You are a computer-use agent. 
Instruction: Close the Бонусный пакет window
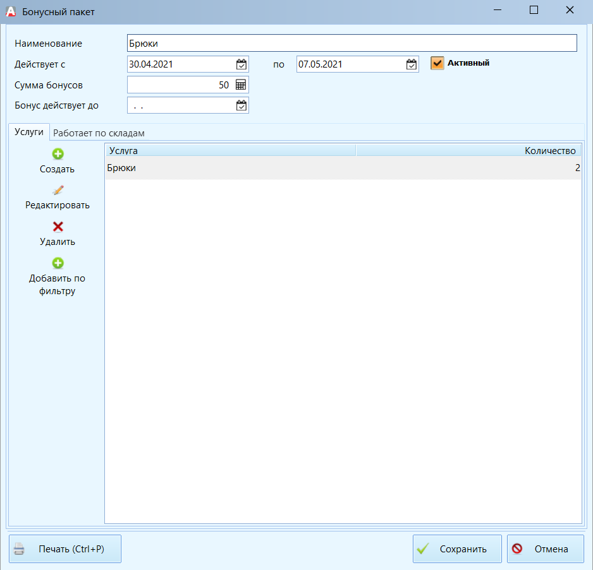pos(570,10)
